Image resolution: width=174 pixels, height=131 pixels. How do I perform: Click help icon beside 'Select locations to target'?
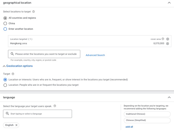click(34, 12)
